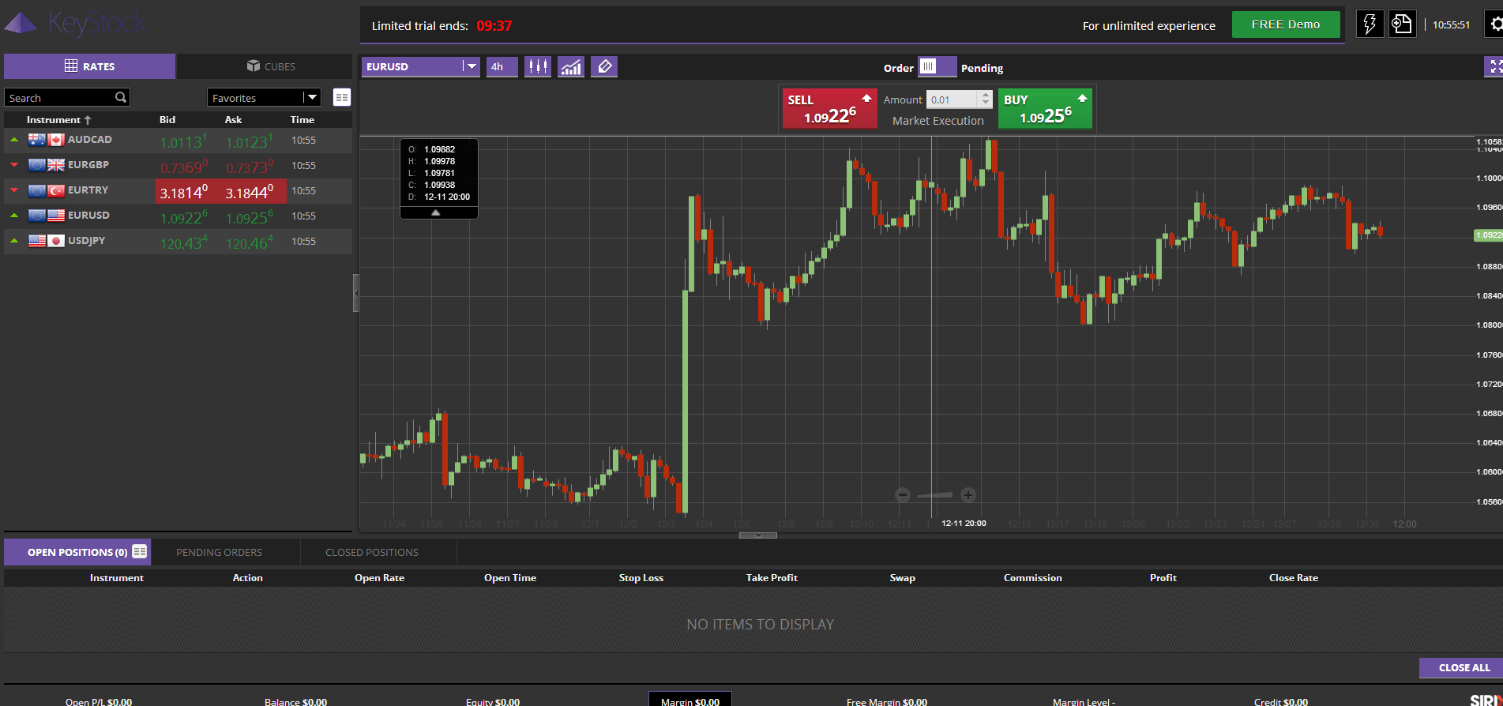Click the Stop Loss column header

(641, 578)
